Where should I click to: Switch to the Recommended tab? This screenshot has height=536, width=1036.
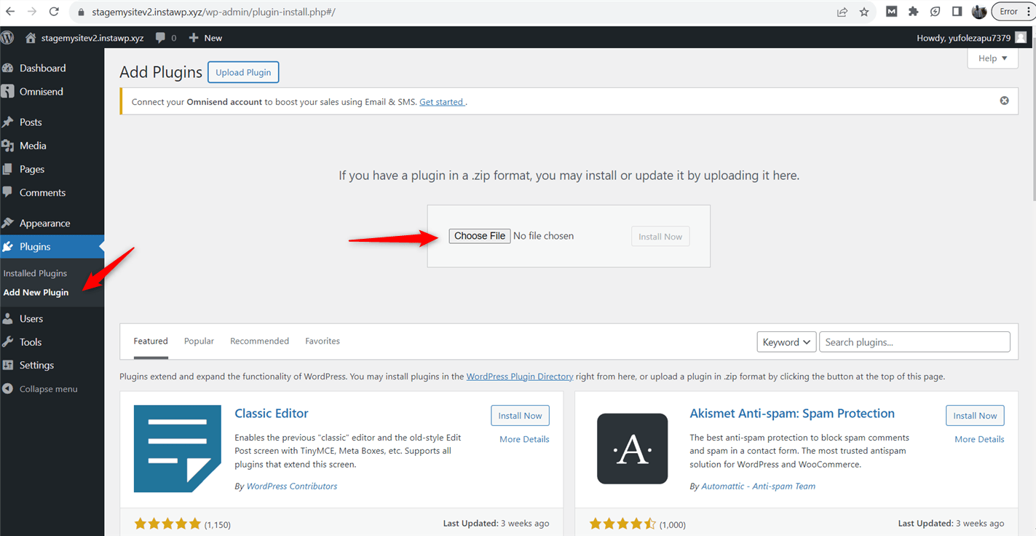(x=259, y=341)
